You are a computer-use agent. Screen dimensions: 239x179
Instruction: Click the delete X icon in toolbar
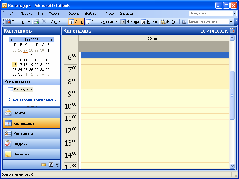tap(44, 22)
